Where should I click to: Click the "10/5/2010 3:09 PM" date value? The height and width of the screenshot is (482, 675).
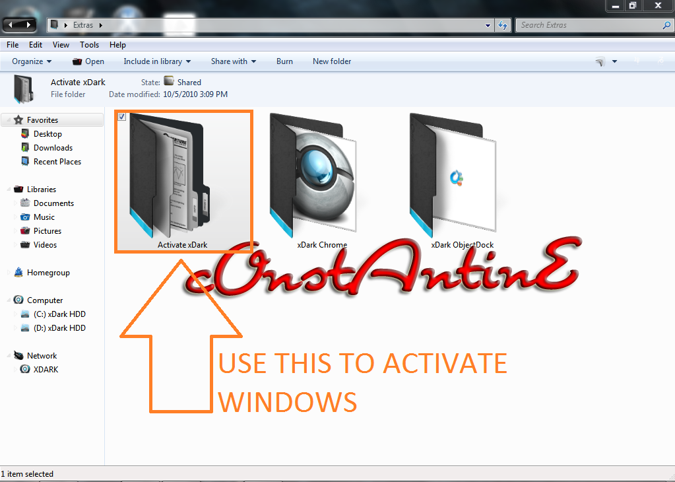[195, 94]
